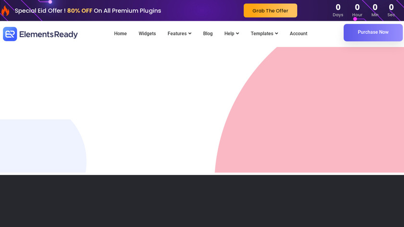Open the Help dropdown menu

[231, 34]
